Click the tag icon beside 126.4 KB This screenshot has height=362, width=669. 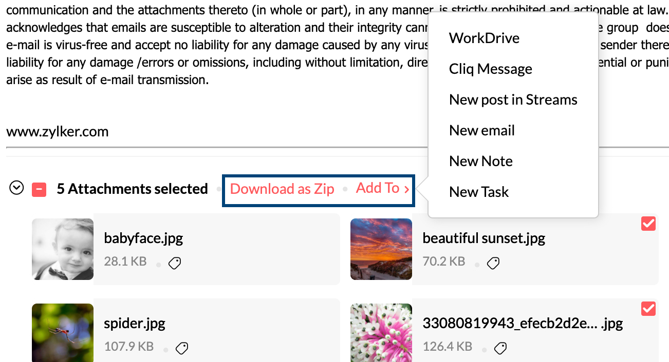click(500, 348)
